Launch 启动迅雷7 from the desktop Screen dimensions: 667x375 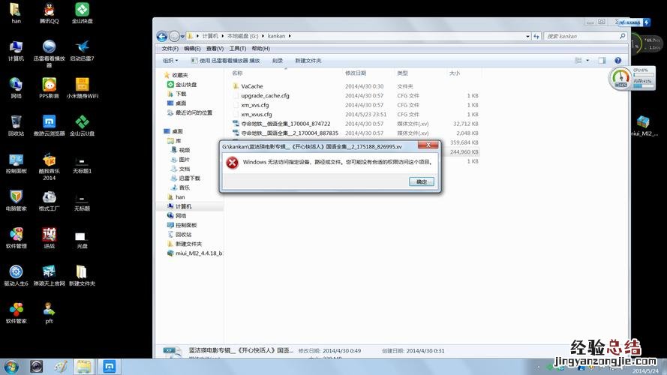[82, 50]
